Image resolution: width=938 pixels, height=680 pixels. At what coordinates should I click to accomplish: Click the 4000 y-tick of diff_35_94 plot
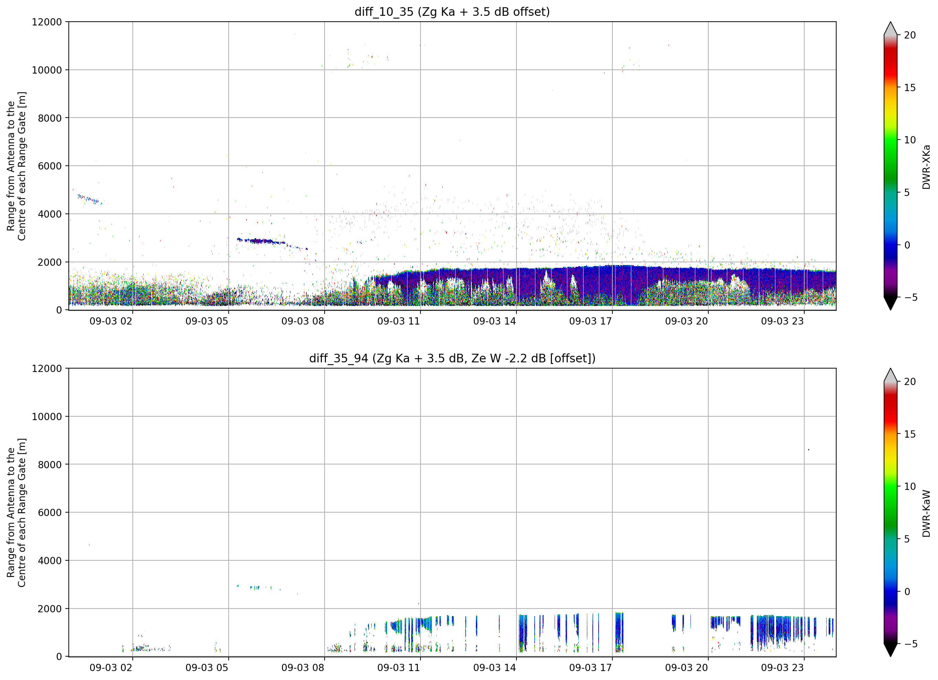pyautogui.click(x=50, y=561)
